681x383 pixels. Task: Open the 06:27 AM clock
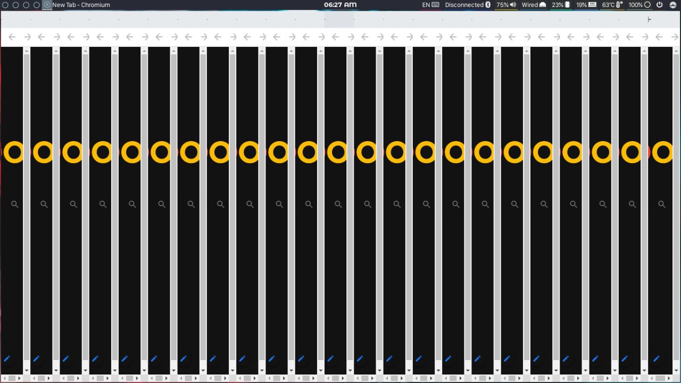[x=340, y=5]
